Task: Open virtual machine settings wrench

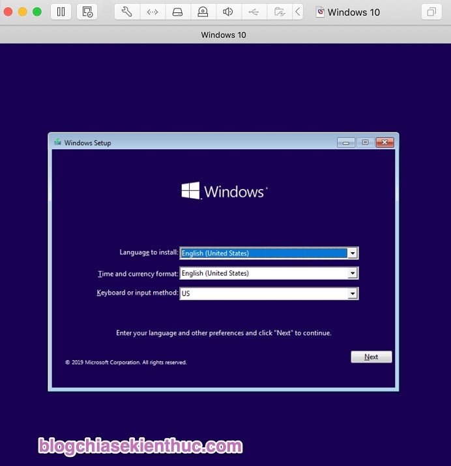Action: [127, 12]
